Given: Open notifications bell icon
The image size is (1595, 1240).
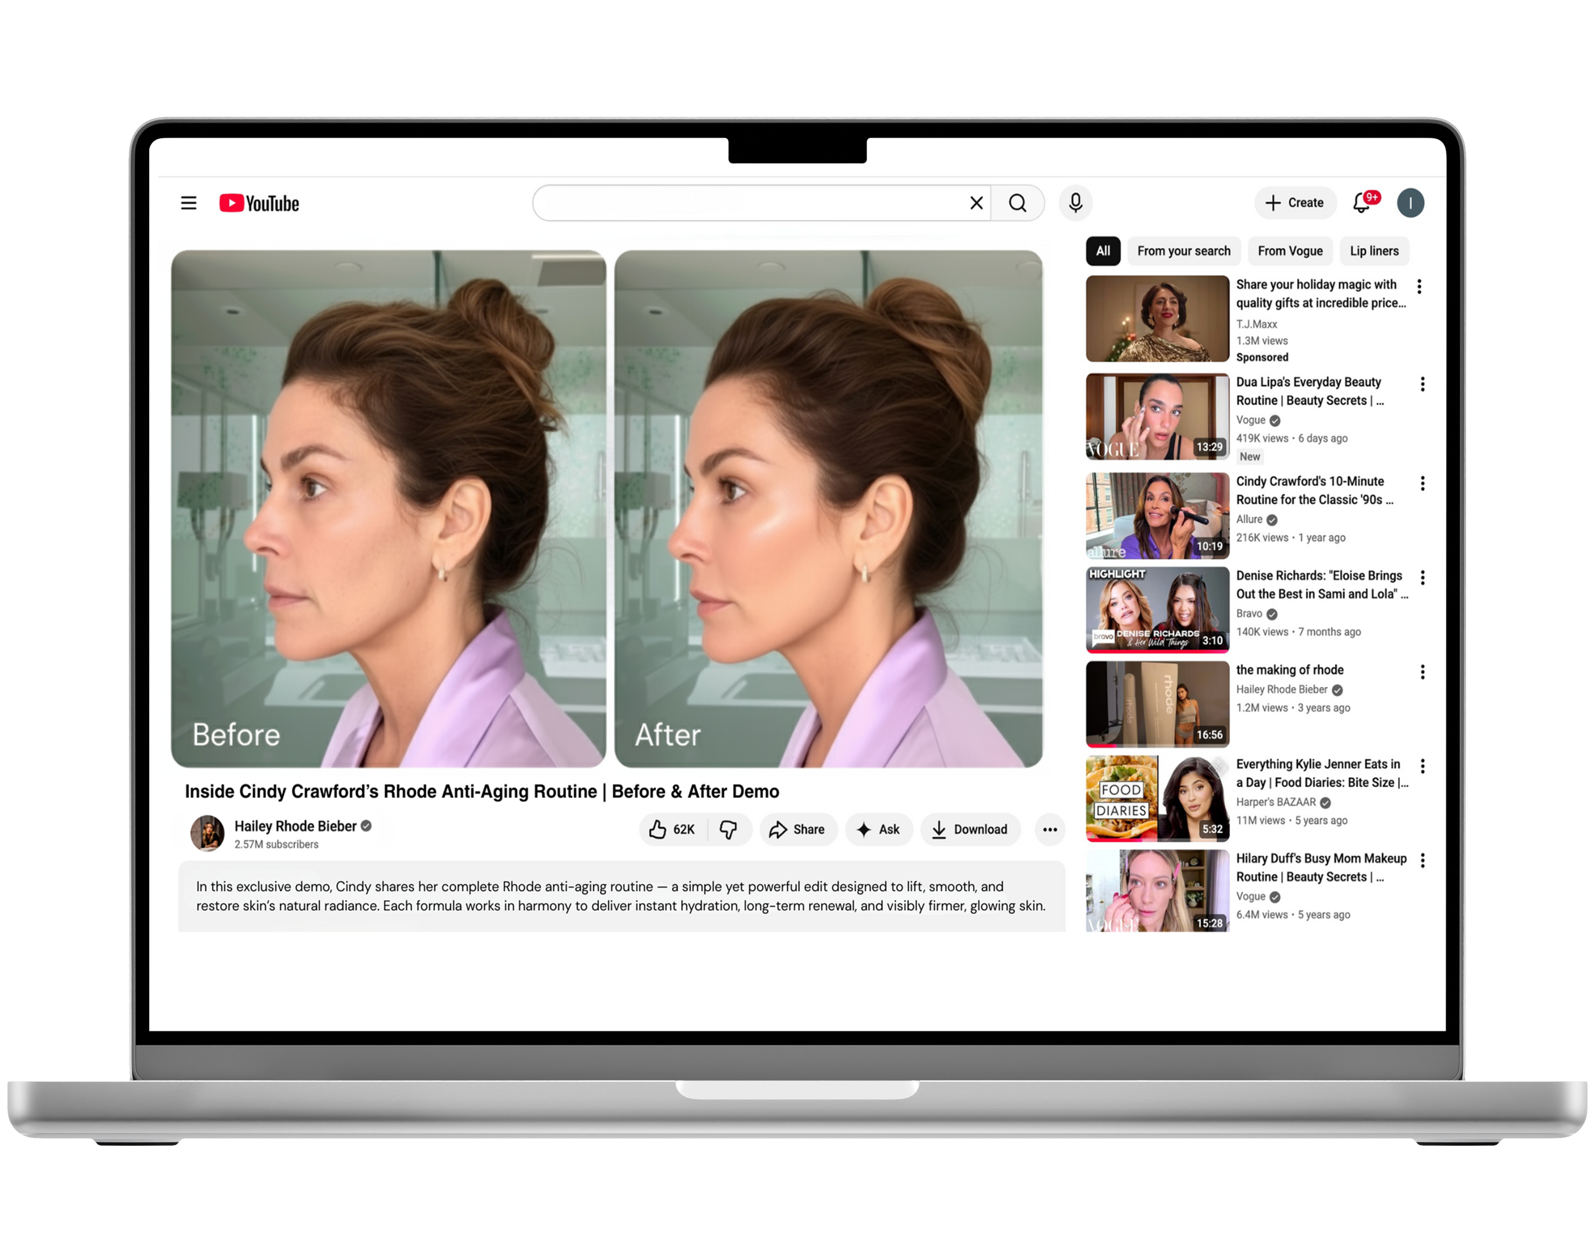Looking at the screenshot, I should [1362, 203].
